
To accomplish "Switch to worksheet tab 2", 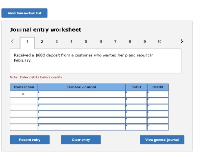I will pos(42,42).
